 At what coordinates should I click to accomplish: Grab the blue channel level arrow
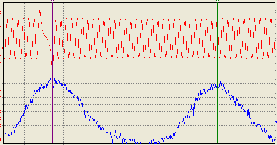[x=276, y=121]
